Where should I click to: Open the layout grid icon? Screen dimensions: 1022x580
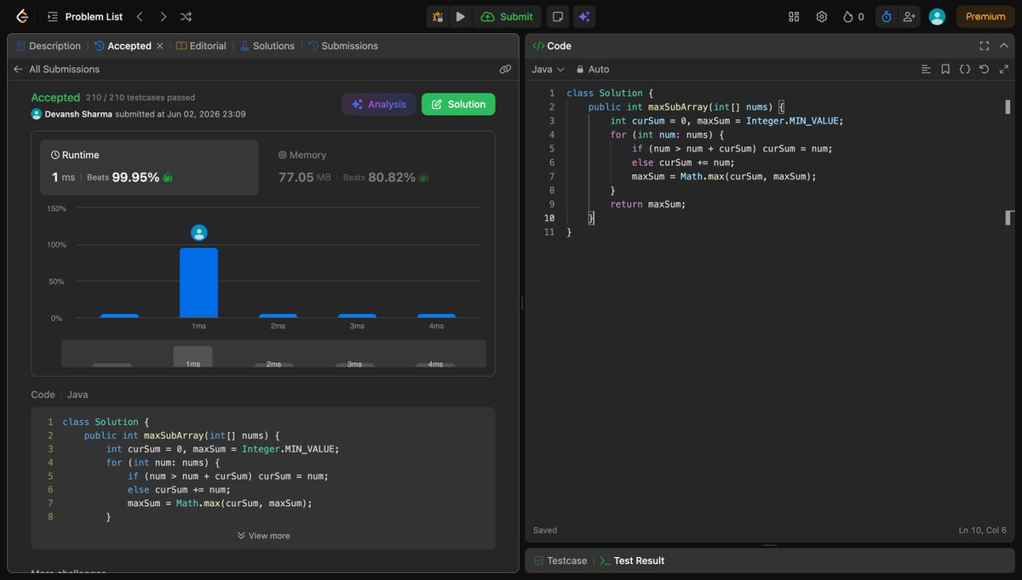tap(794, 16)
